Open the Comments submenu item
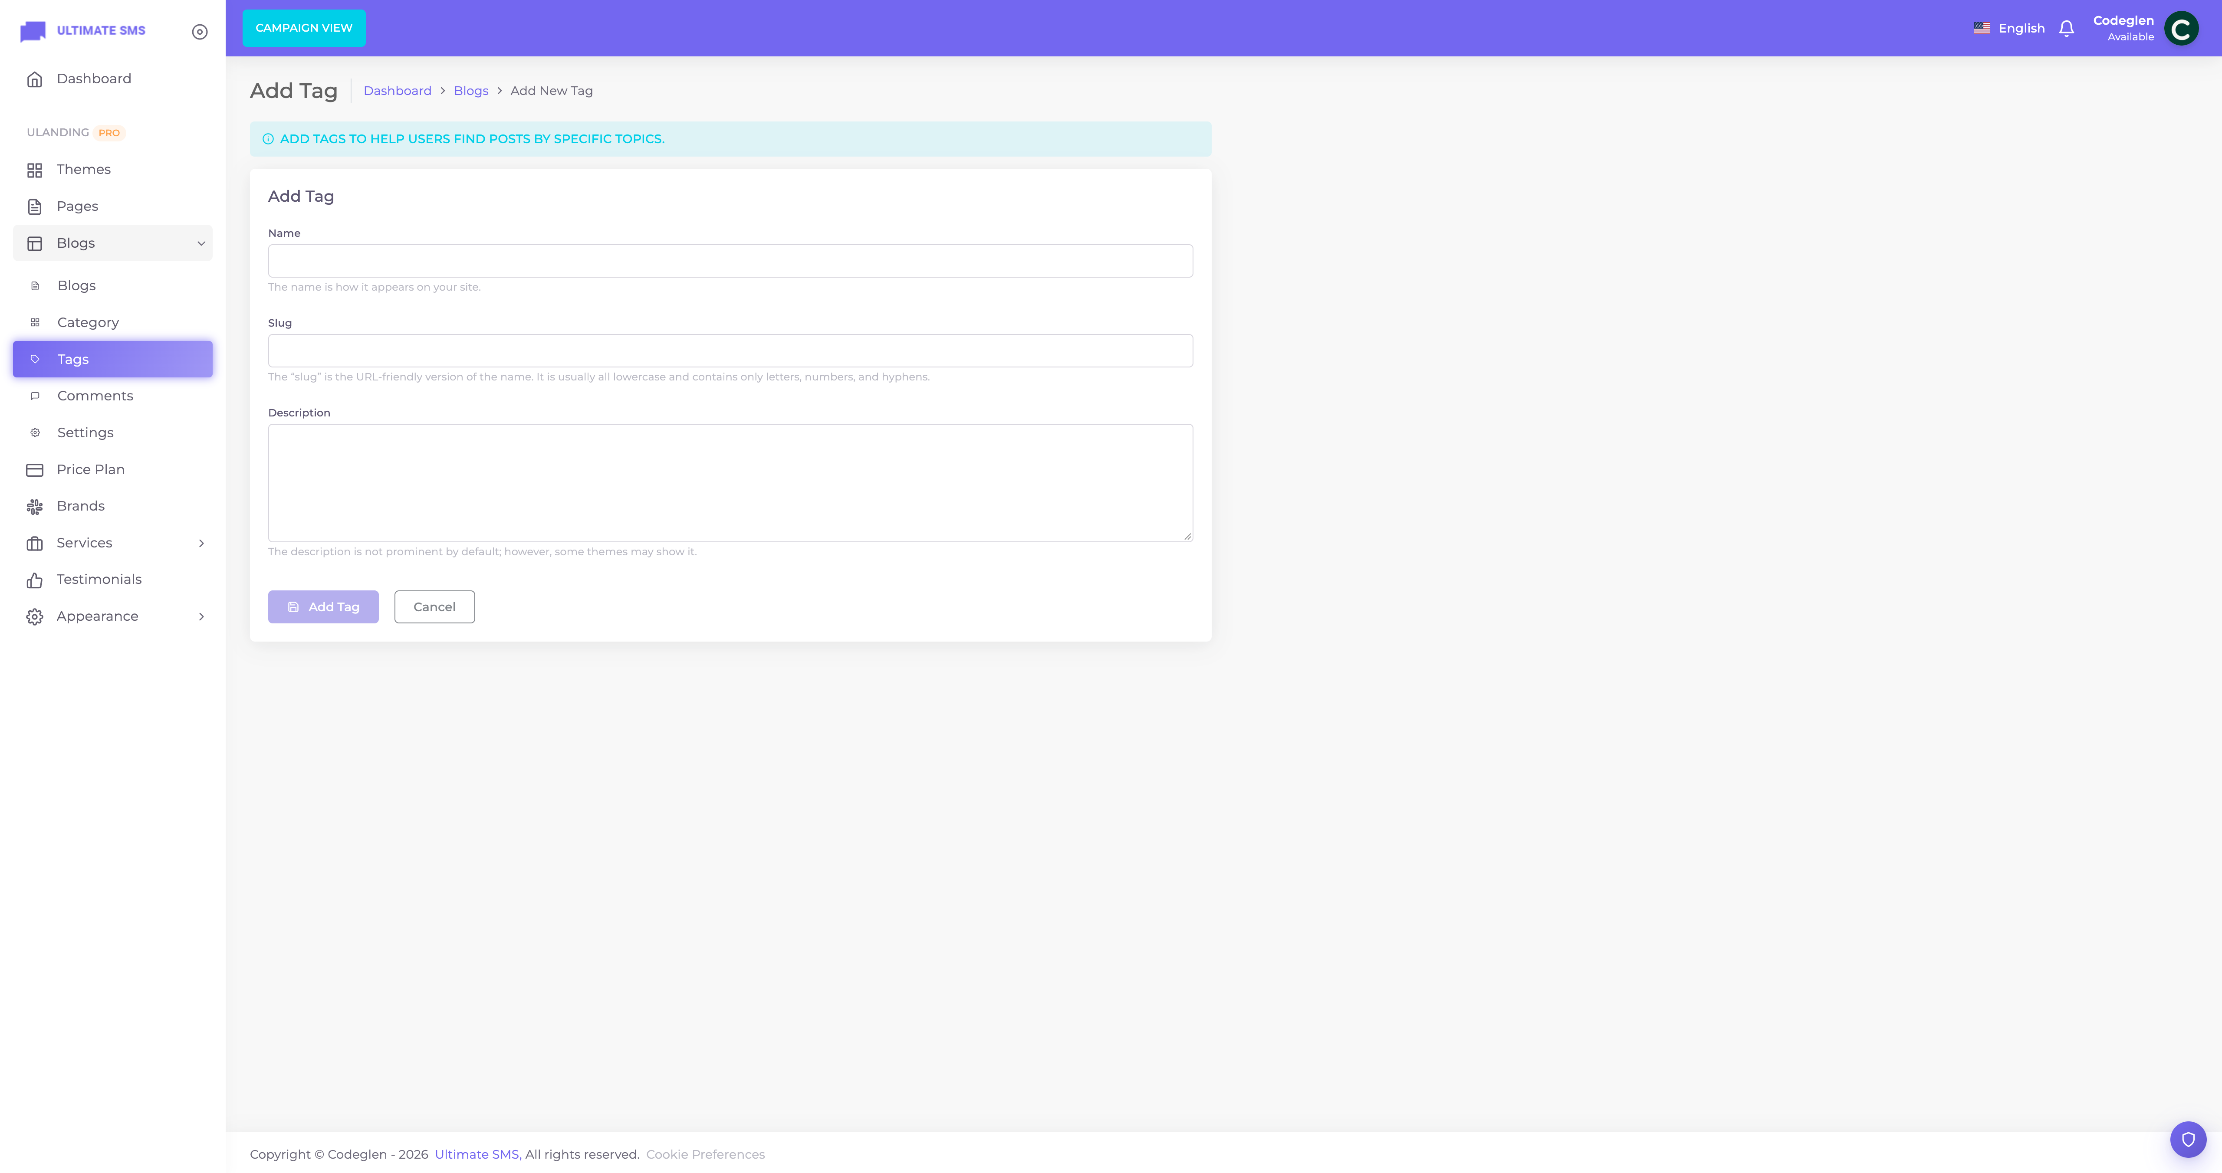This screenshot has width=2222, height=1173. point(113,396)
